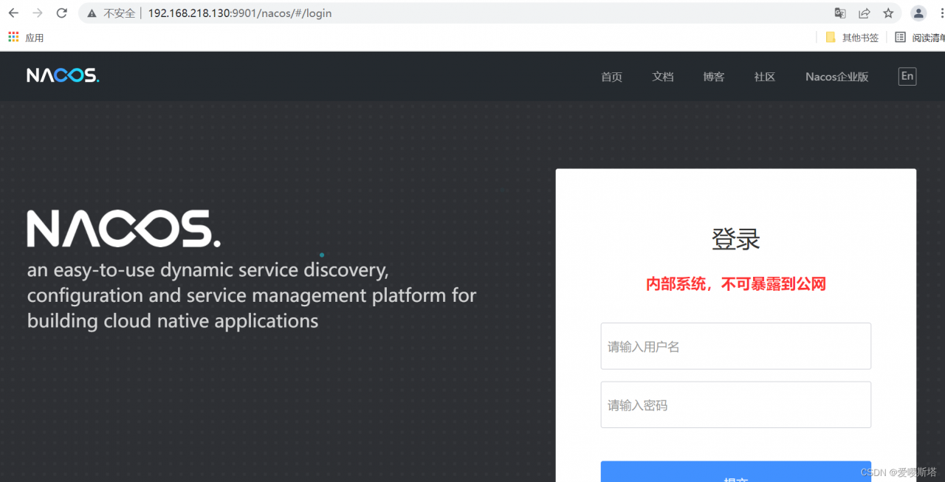
Task: Go to 博客 from the top navigation
Action: point(713,76)
